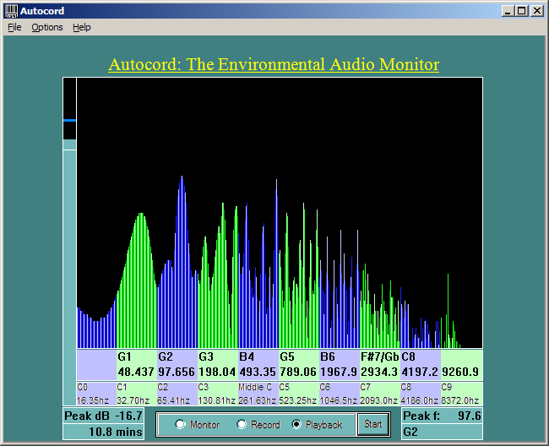Click the G2 97.656 note cell
Screen dimensions: 549x446
pos(177,364)
